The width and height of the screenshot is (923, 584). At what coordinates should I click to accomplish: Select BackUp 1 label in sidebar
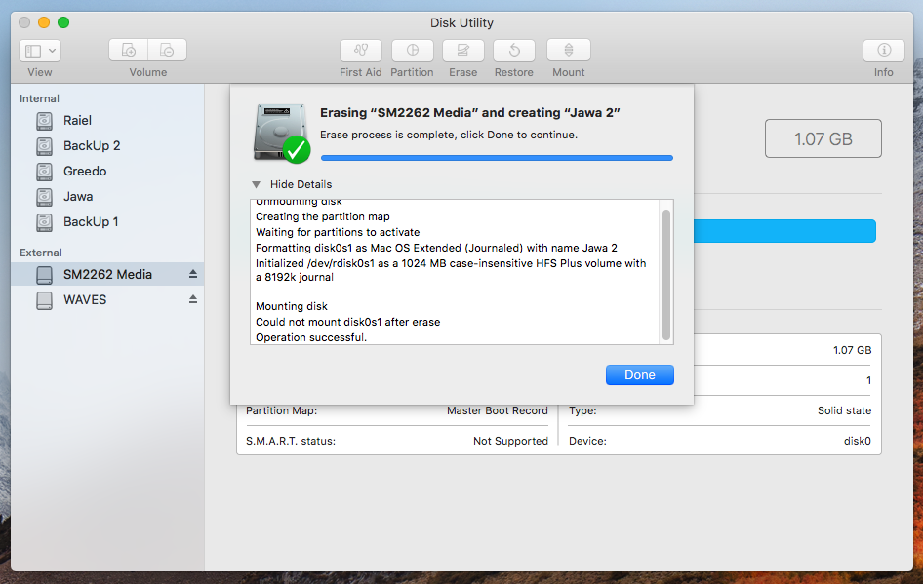[91, 221]
